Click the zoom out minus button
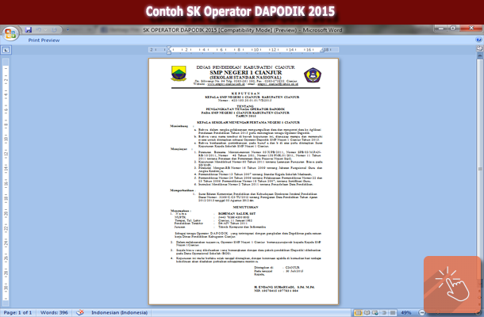This screenshot has width=484, height=317. pos(421,313)
